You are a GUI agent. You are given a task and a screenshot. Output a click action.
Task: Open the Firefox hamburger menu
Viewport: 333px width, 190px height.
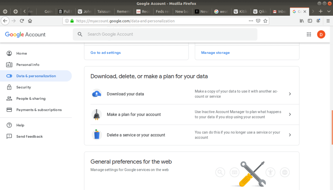point(328,21)
